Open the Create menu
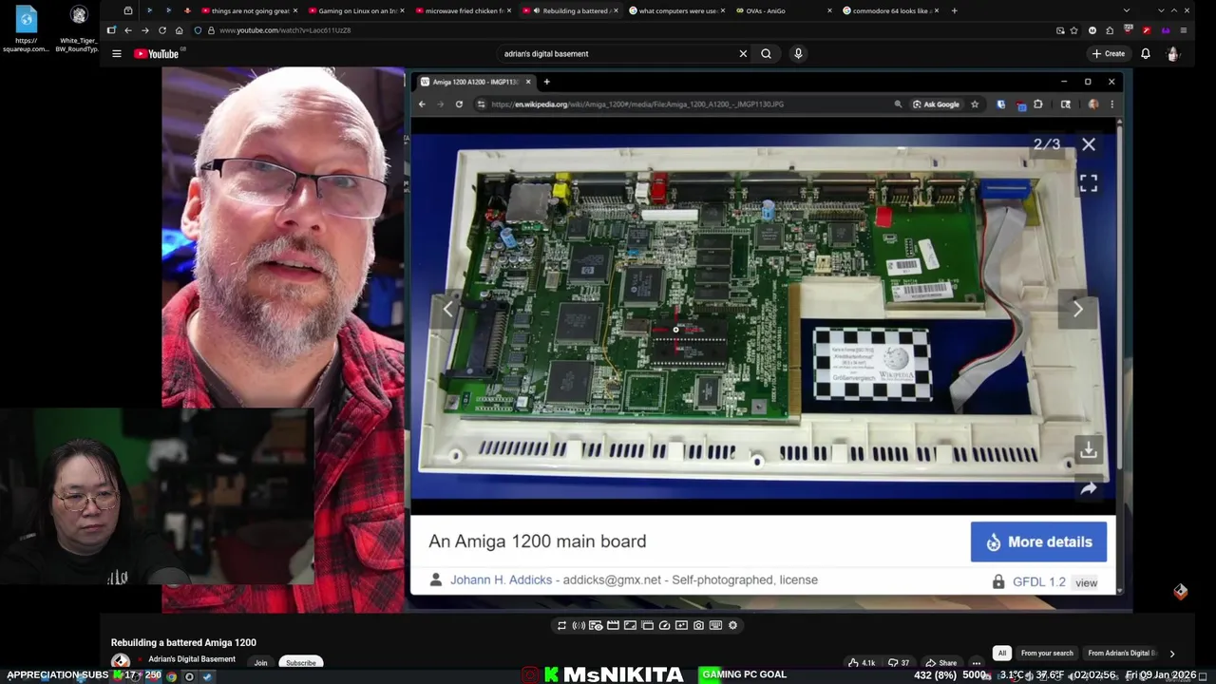Screen dimensions: 1216x684 pos(1109,54)
